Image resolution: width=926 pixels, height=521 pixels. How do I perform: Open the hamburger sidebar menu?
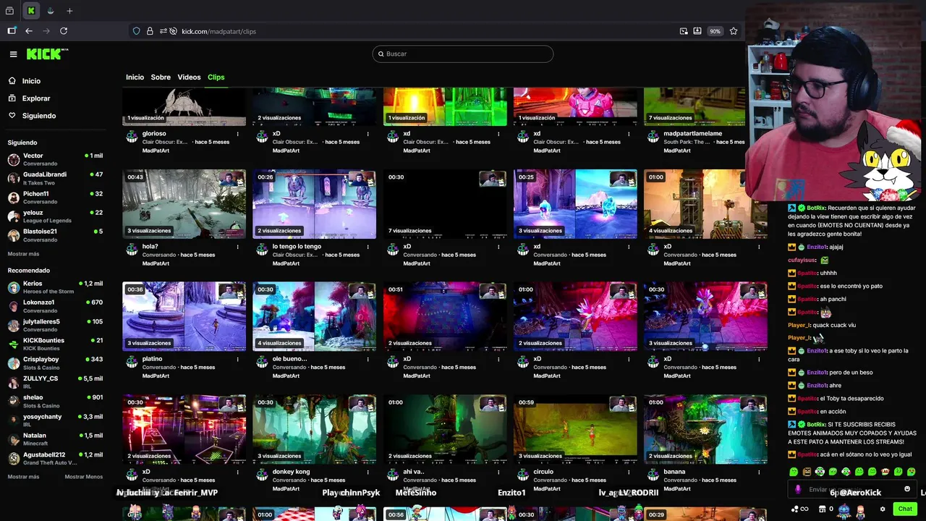tap(13, 54)
